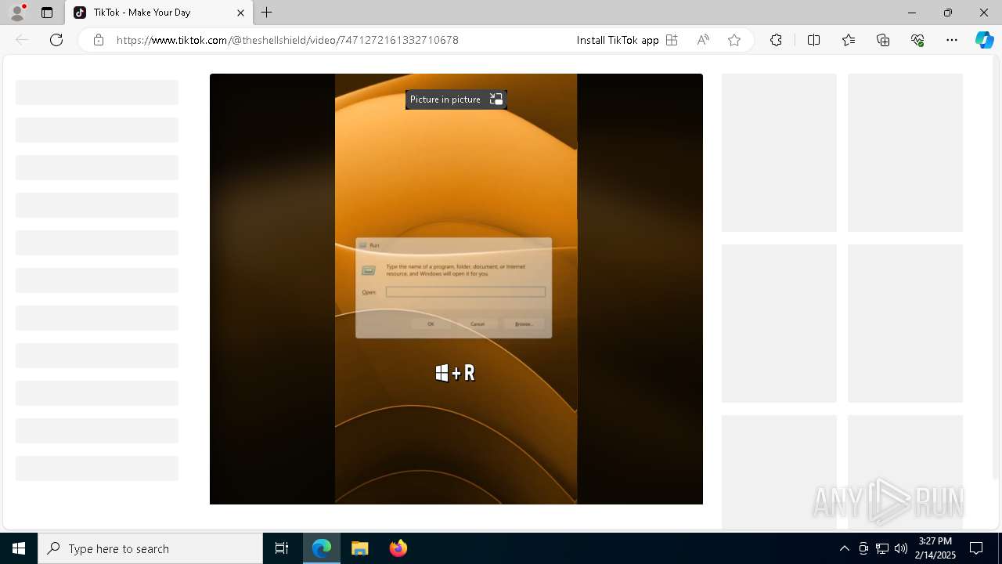This screenshot has width=1002, height=564.
Task: Click the TikTok video player
Action: [456, 289]
